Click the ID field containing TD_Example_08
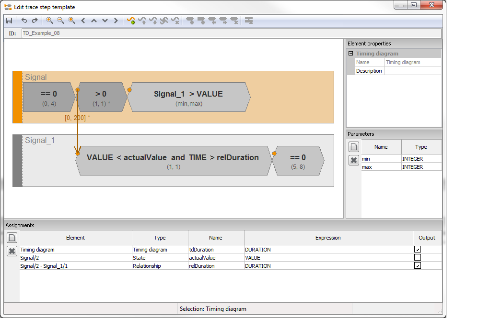 point(232,33)
